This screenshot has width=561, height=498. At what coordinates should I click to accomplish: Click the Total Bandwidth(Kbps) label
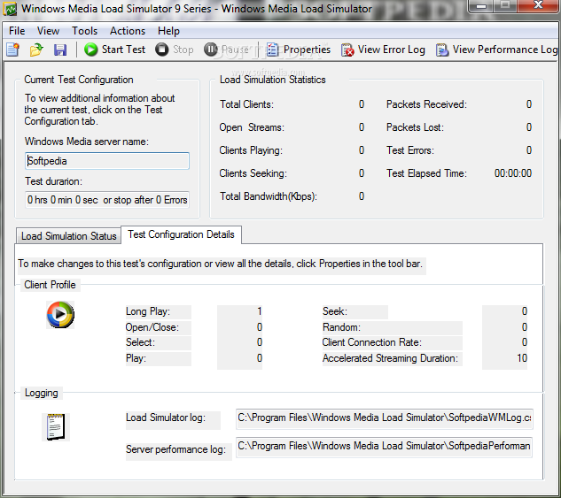[269, 196]
